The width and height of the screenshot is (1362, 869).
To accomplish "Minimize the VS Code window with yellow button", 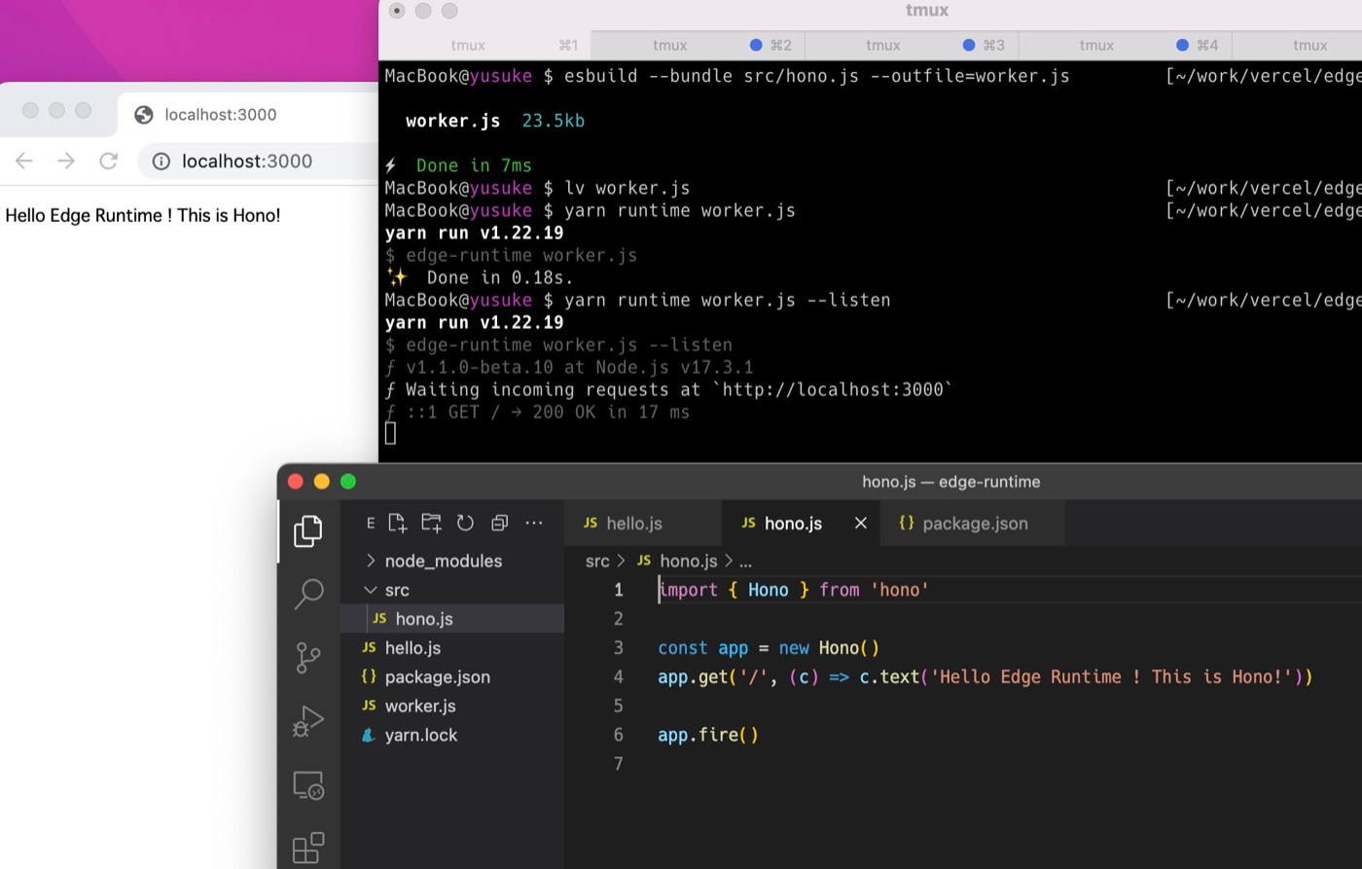I will coord(322,482).
